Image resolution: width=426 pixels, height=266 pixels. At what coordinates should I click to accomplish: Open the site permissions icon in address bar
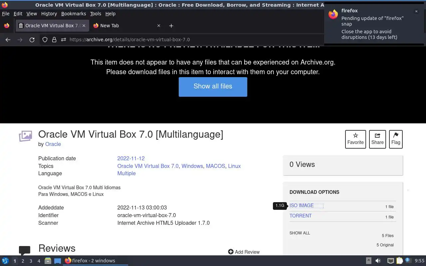tap(64, 40)
